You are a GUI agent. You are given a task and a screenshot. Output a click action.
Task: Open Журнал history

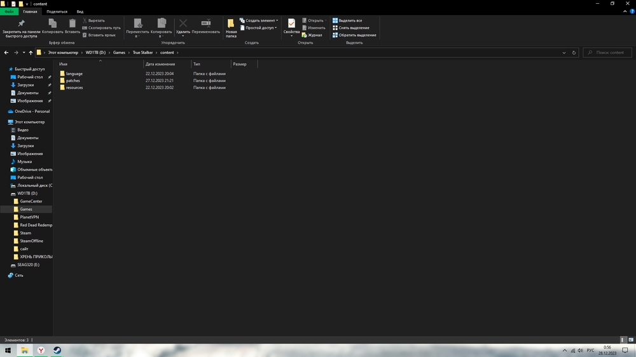coord(312,35)
